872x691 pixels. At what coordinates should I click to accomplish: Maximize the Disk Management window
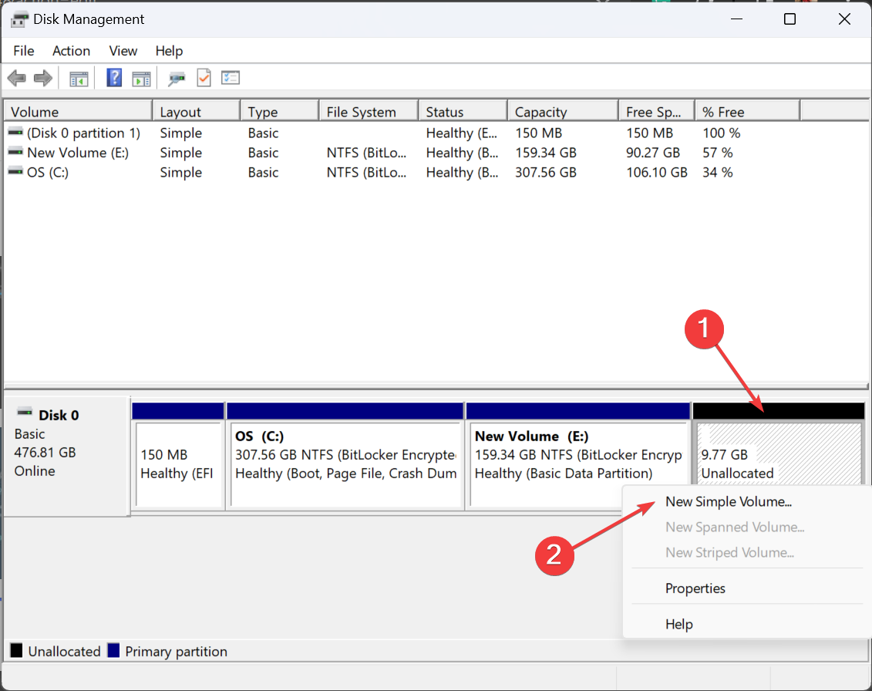(x=790, y=19)
